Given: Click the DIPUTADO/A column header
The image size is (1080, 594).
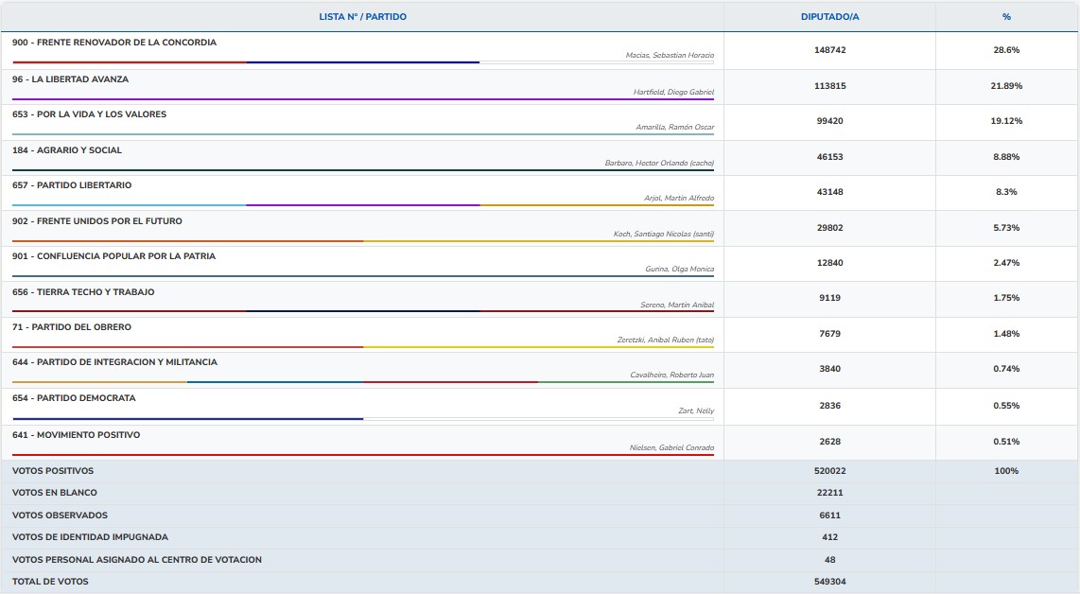Looking at the screenshot, I should pyautogui.click(x=829, y=17).
